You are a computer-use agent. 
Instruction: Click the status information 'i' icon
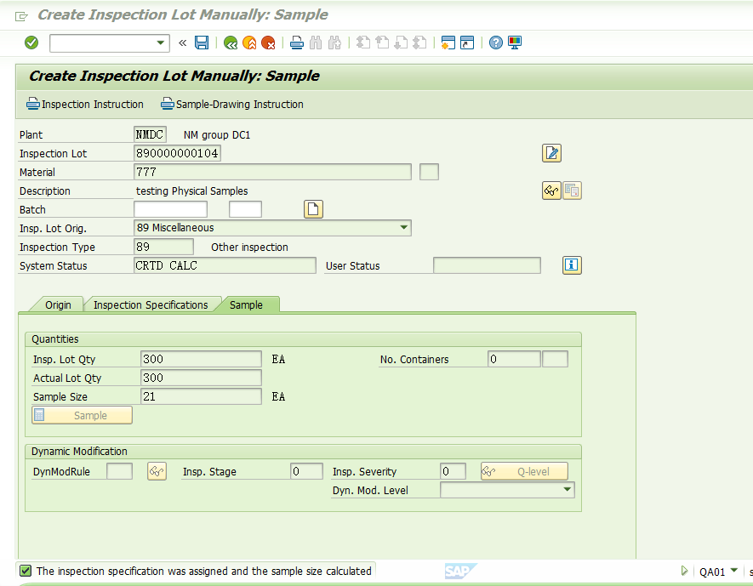pyautogui.click(x=572, y=265)
